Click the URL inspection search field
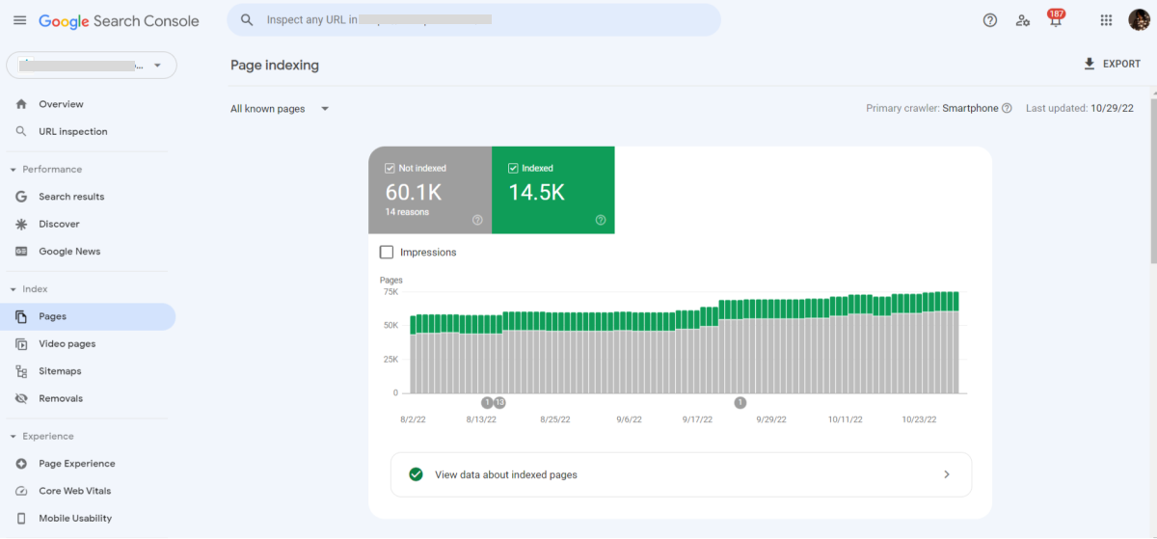Image resolution: width=1157 pixels, height=539 pixels. point(473,19)
